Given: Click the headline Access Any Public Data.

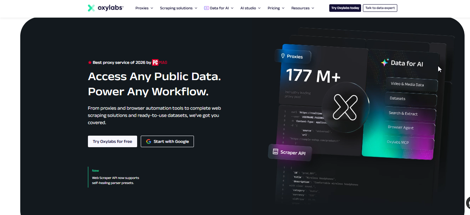Looking at the screenshot, I should [x=154, y=76].
